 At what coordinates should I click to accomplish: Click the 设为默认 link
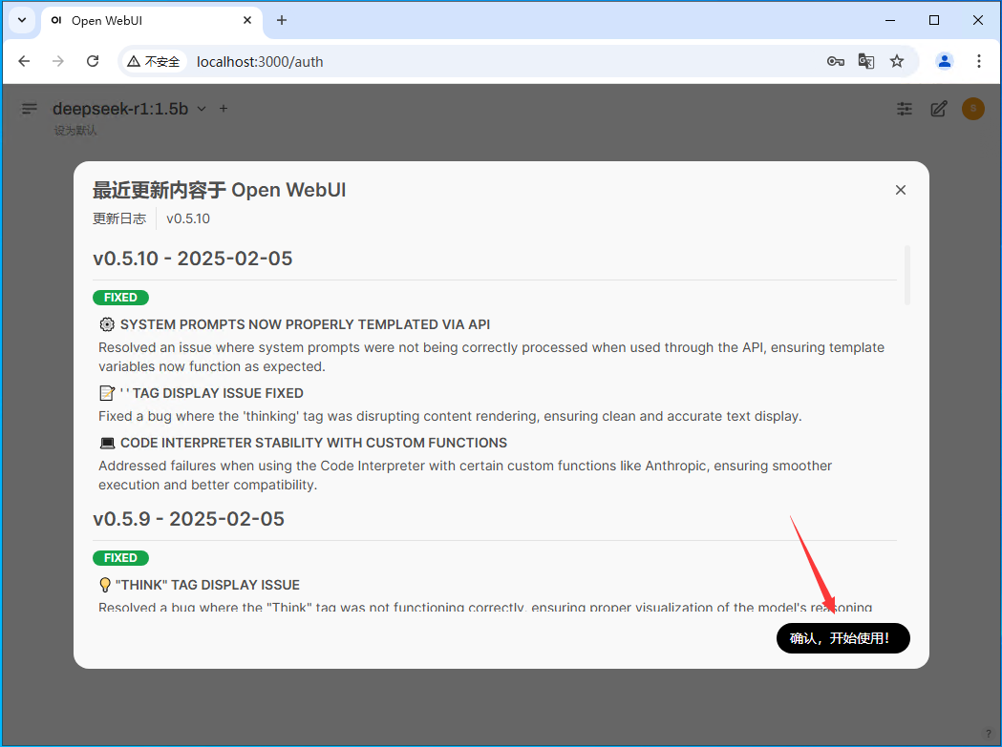[x=75, y=131]
